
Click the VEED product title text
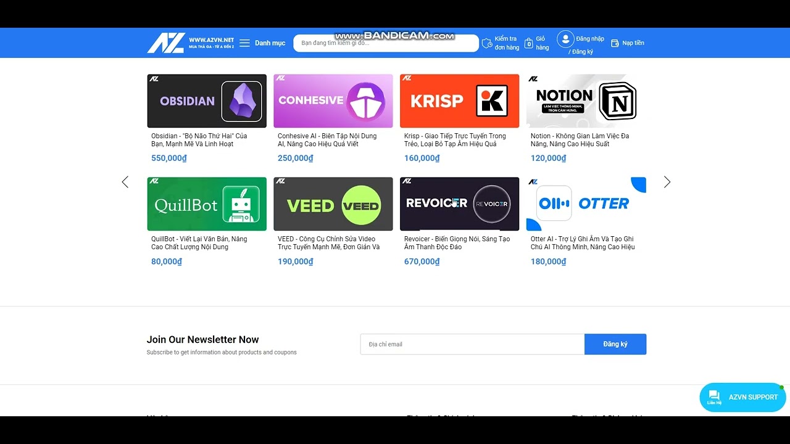[x=329, y=243]
